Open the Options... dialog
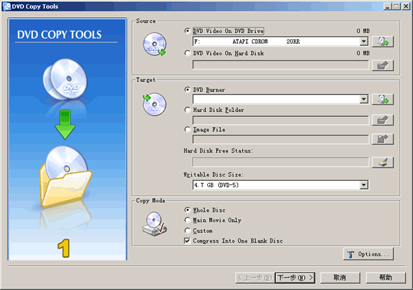 click(x=368, y=254)
